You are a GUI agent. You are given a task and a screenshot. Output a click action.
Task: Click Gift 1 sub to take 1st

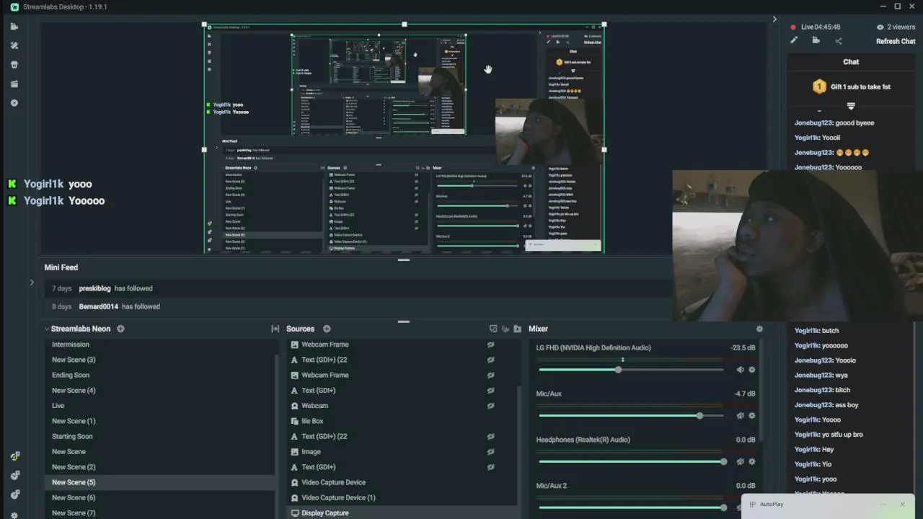[860, 86]
